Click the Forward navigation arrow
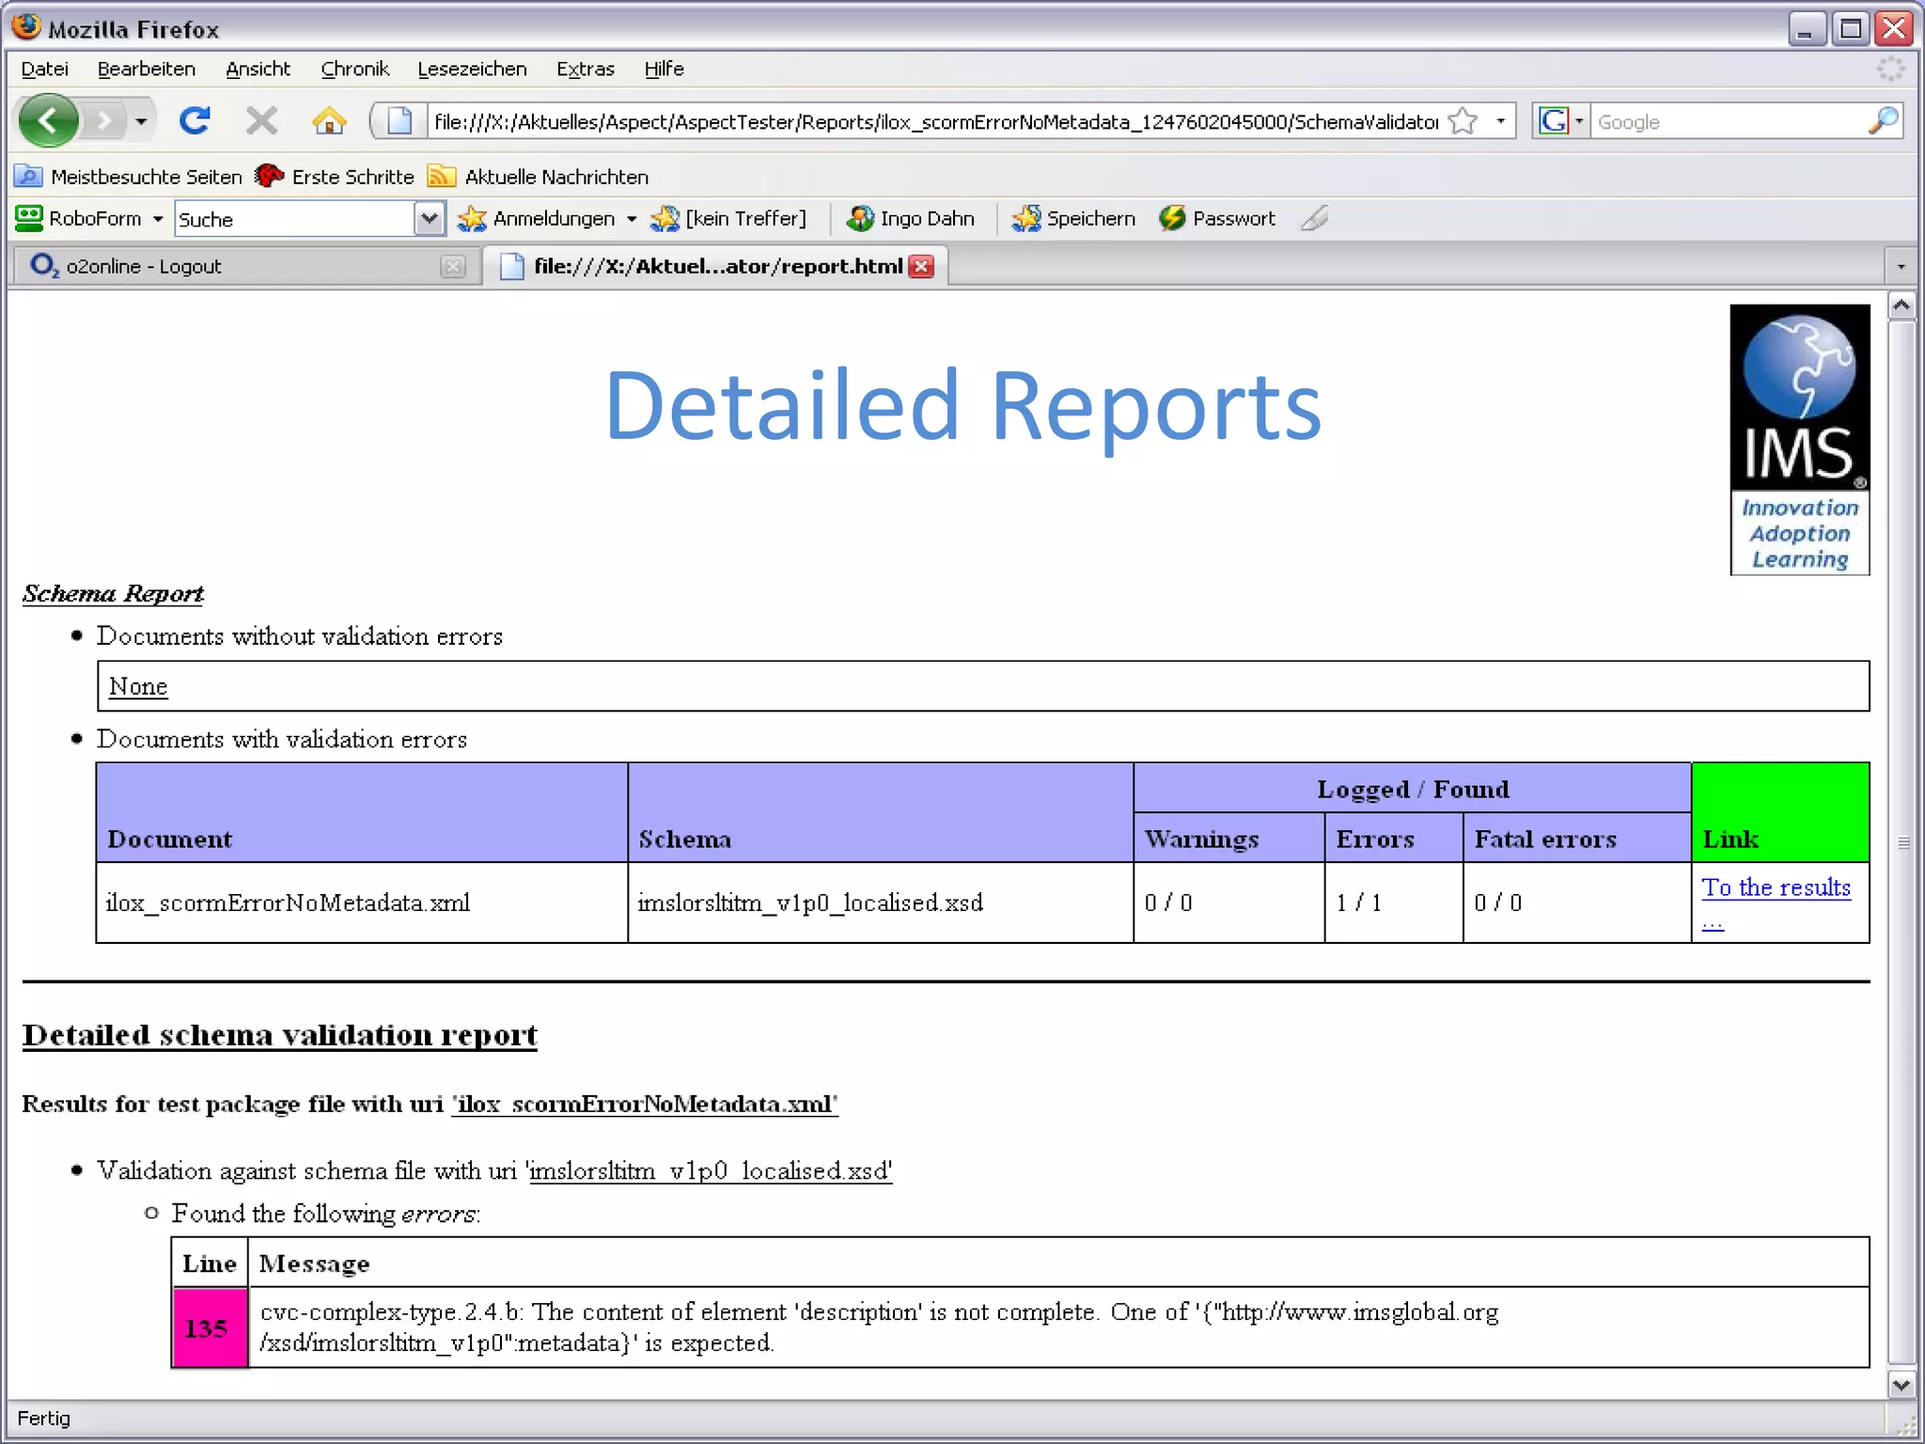 (104, 121)
